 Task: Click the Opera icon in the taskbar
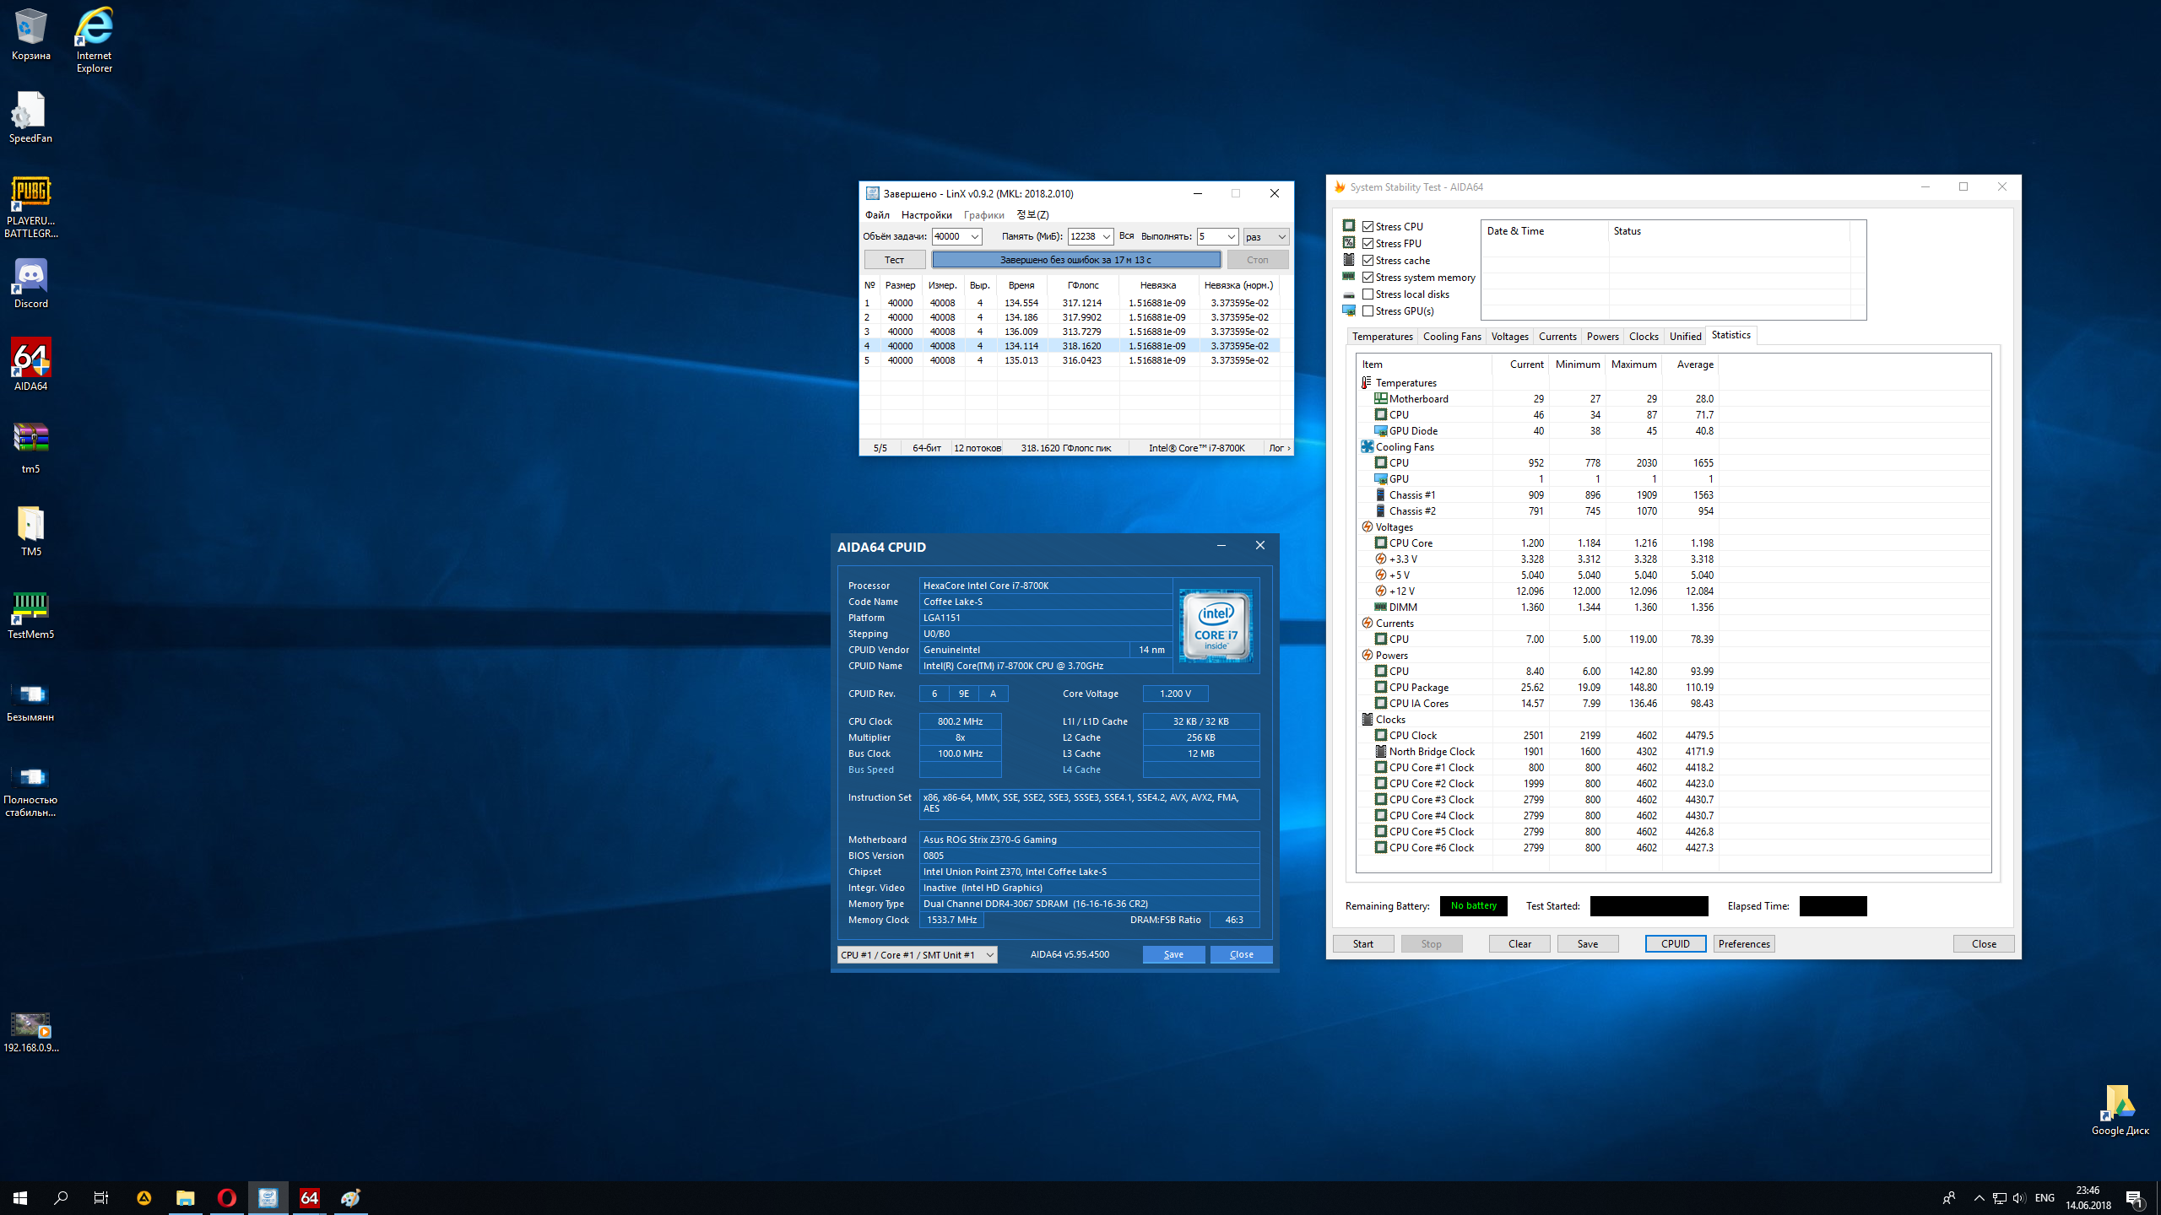[x=226, y=1197]
